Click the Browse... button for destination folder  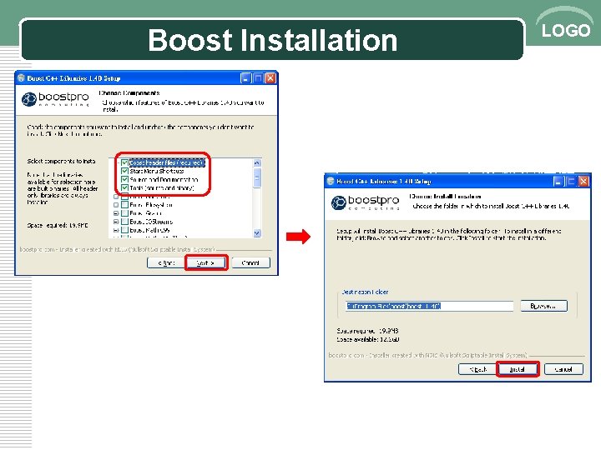coord(543,306)
